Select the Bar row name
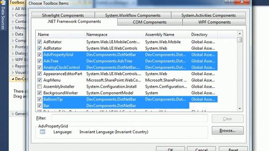Screen dimensions: 269x151 [x=46, y=106]
